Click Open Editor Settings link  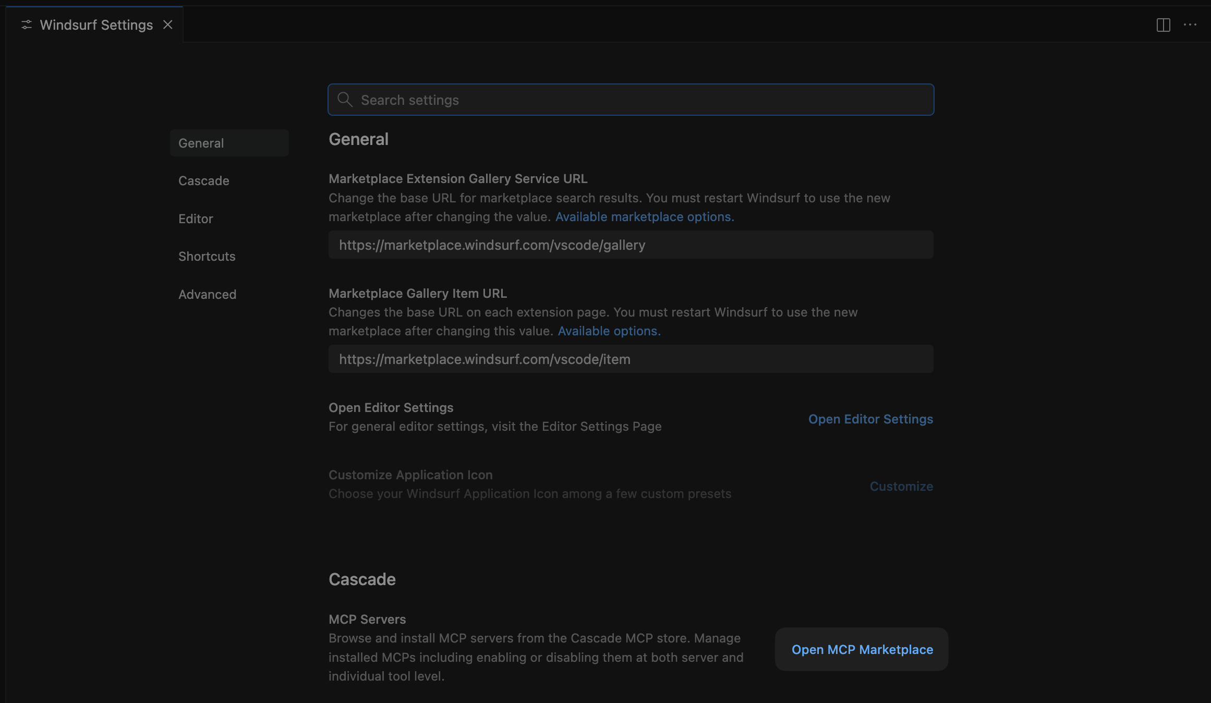point(870,419)
